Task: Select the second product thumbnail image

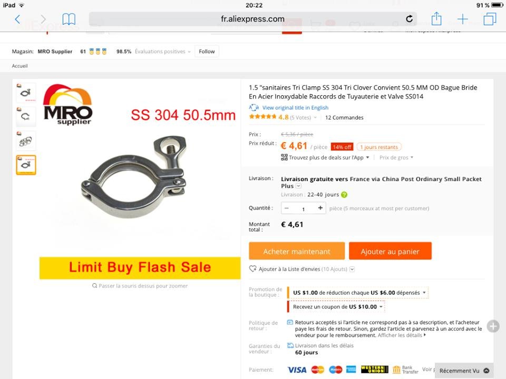Action: click(26, 117)
